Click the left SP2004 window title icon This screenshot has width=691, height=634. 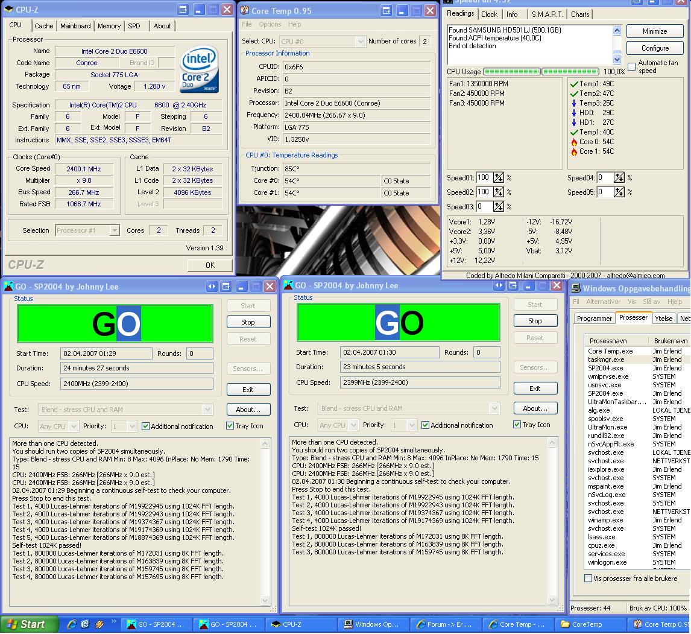tap(8, 286)
